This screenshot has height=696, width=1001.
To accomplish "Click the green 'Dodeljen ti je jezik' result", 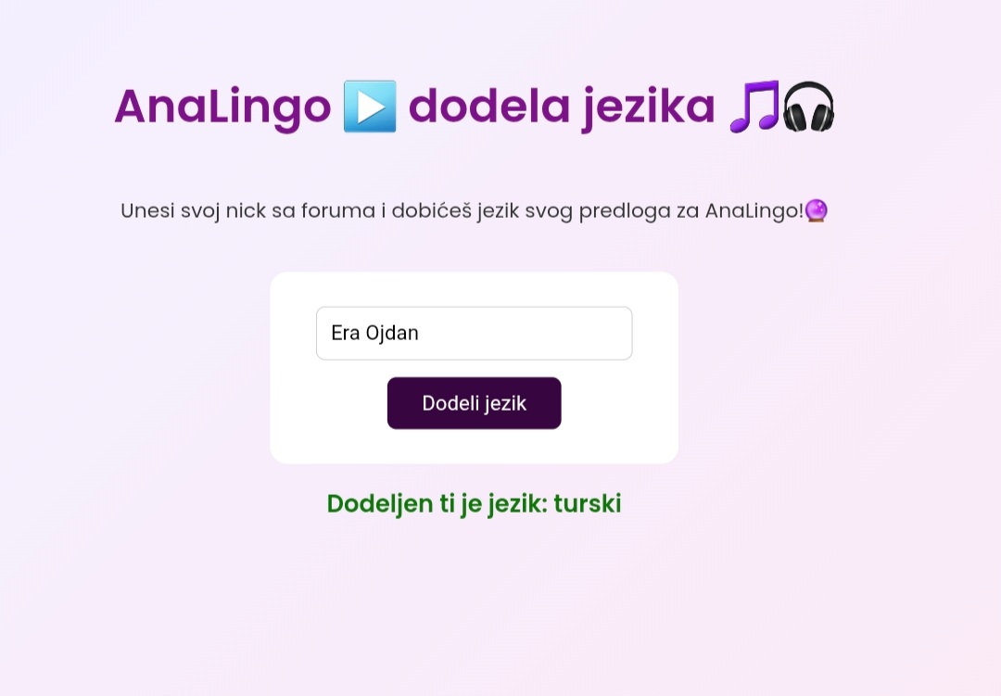I will 474,504.
